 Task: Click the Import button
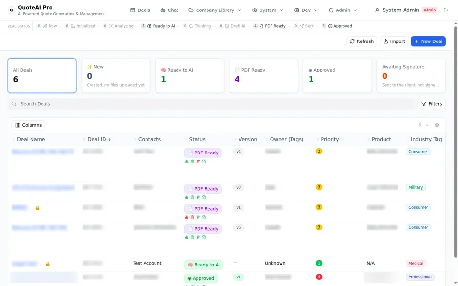tap(394, 41)
